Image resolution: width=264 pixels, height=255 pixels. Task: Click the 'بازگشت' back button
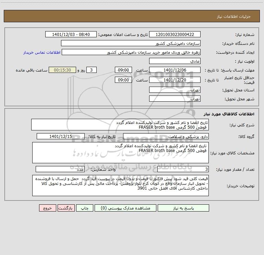66,208
